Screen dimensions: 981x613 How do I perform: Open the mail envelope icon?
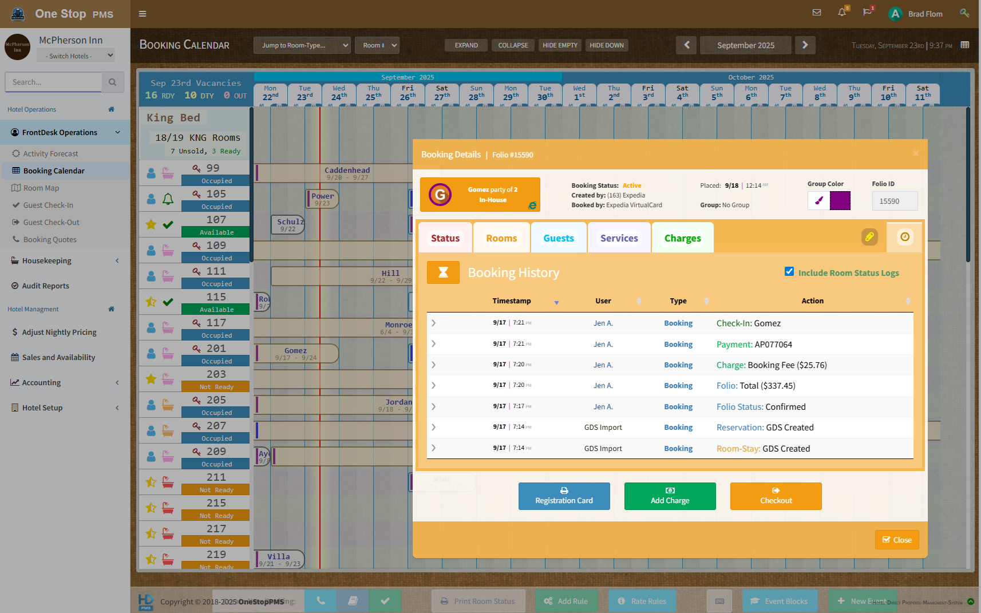[817, 13]
